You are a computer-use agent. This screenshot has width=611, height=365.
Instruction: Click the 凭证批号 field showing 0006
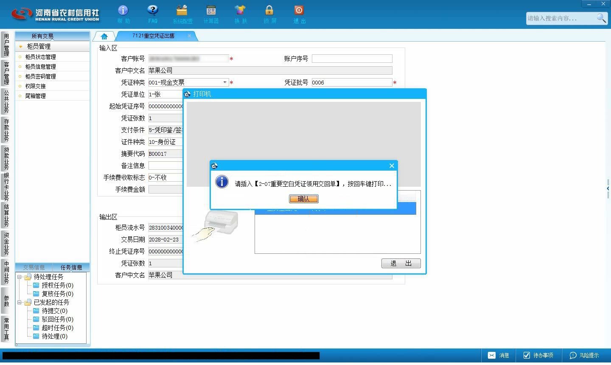[352, 82]
